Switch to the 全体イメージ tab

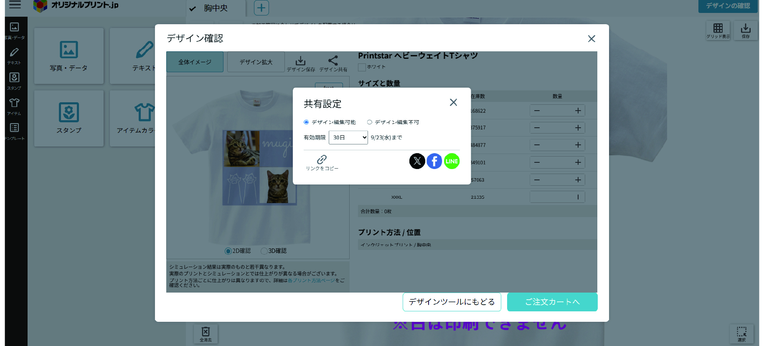point(195,62)
